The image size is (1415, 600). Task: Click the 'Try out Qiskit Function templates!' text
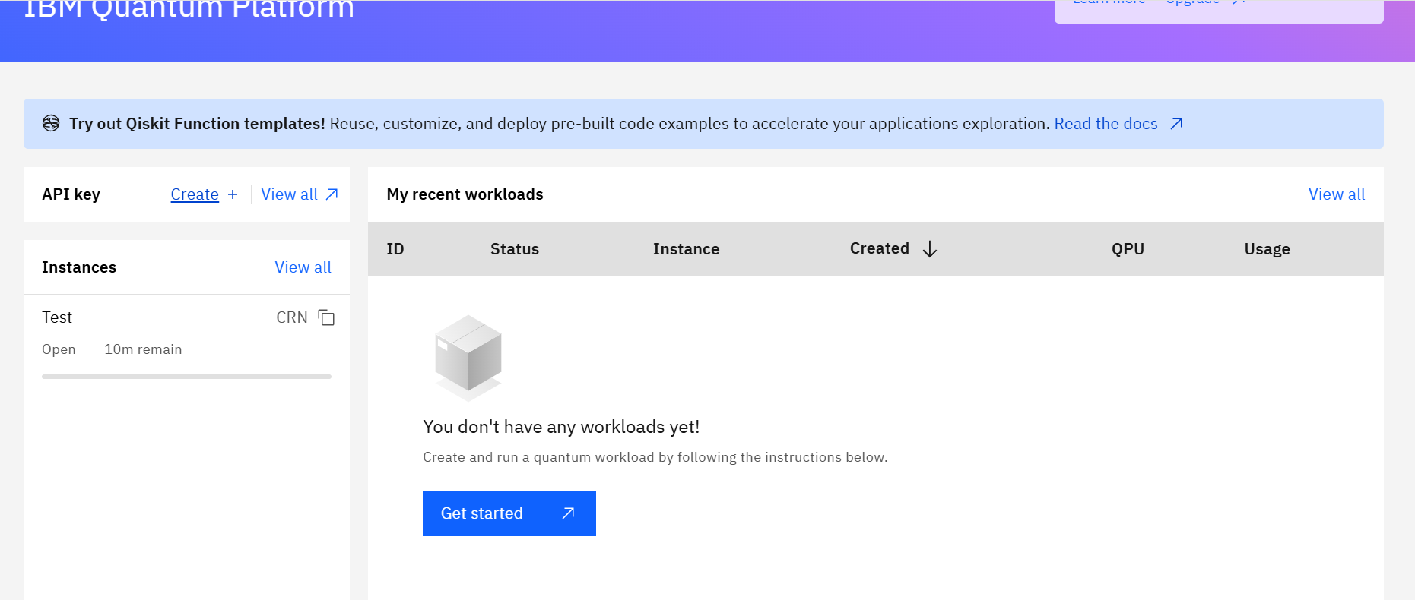click(x=197, y=124)
